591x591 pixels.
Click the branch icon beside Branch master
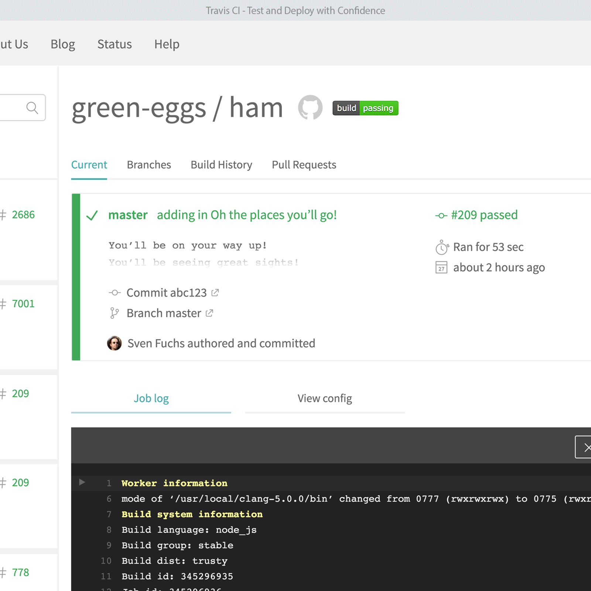click(x=115, y=313)
